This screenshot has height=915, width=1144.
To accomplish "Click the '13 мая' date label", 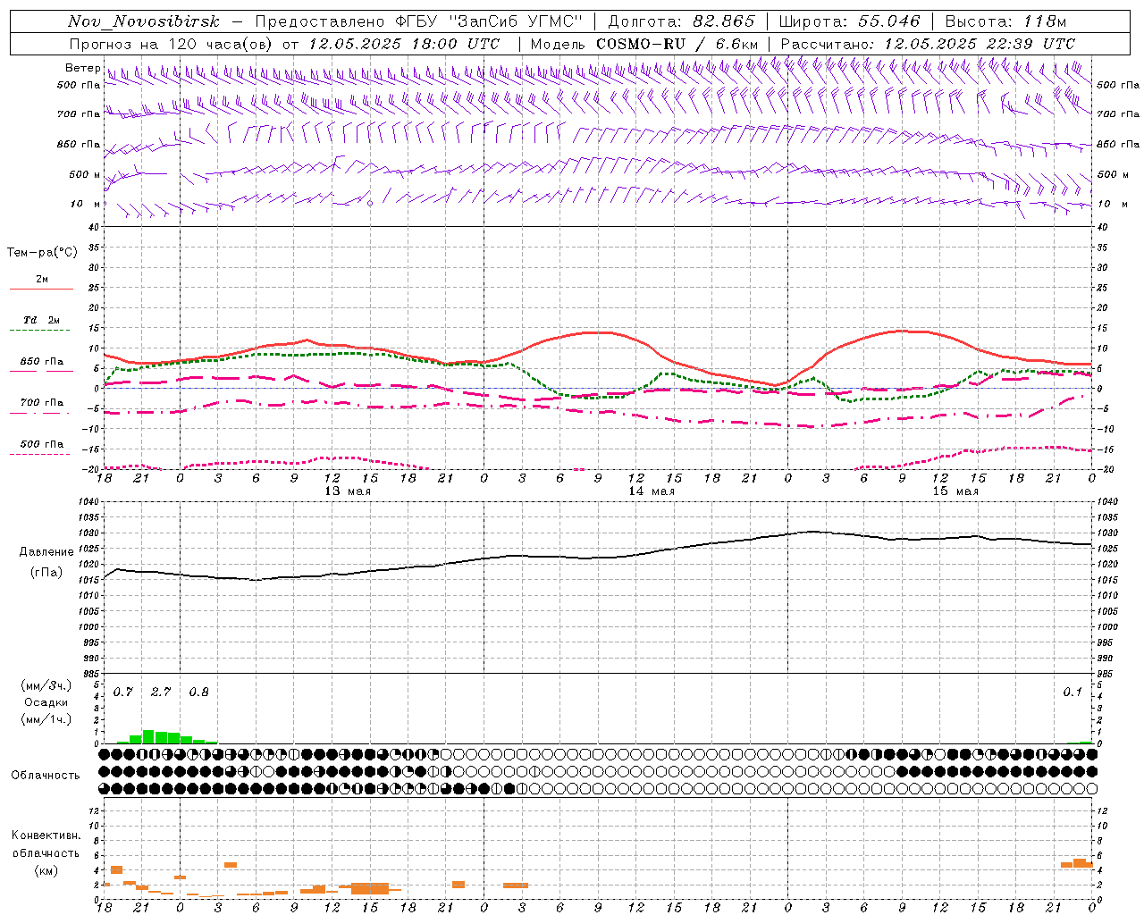I will pyautogui.click(x=348, y=491).
